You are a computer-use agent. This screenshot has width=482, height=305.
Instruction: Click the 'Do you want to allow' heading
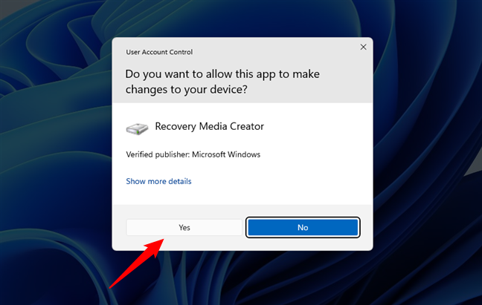(x=222, y=82)
